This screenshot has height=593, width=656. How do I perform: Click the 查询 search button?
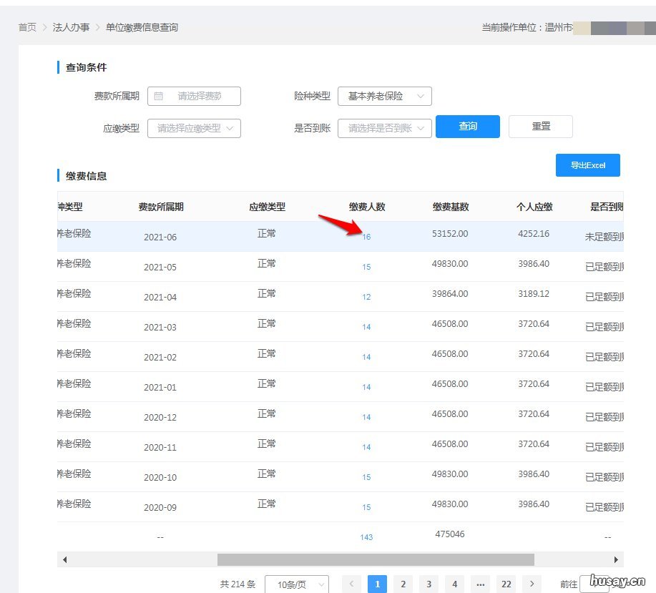click(x=467, y=127)
